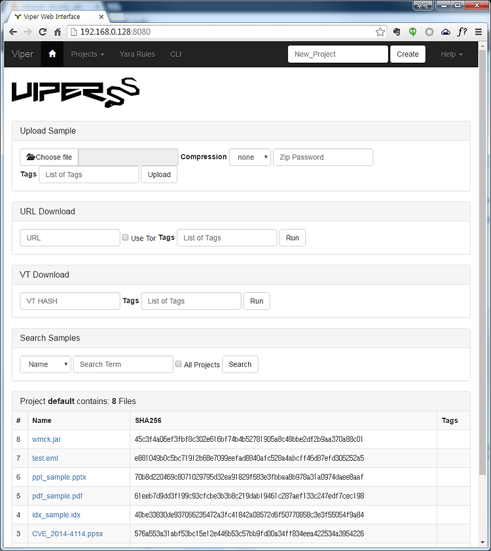Reload the page with the refresh icon
The image size is (491, 551).
[x=43, y=32]
